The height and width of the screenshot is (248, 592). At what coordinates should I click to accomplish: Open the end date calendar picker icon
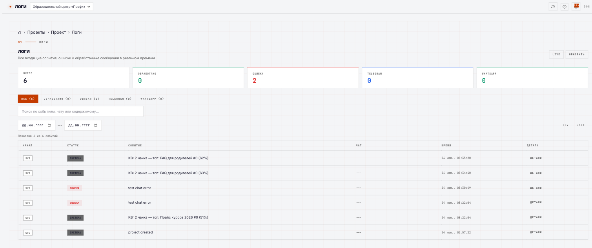96,125
